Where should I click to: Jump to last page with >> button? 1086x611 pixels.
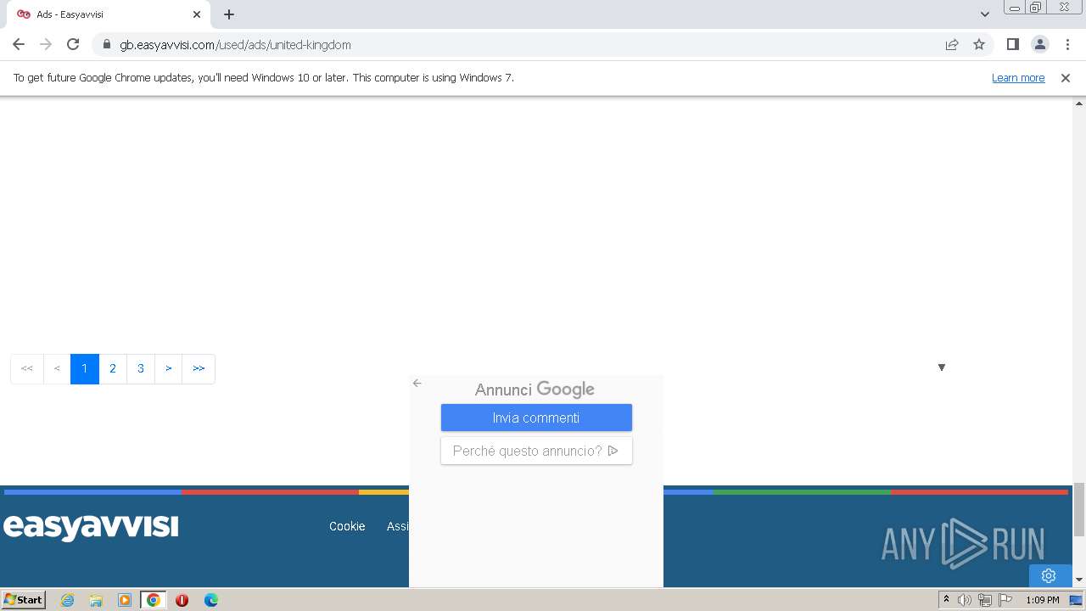point(199,368)
